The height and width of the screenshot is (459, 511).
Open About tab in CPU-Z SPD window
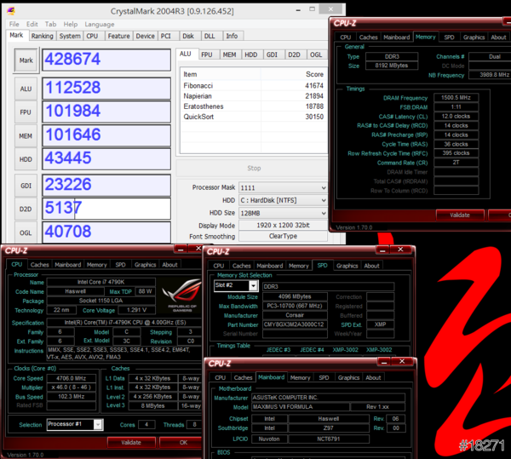point(371,266)
